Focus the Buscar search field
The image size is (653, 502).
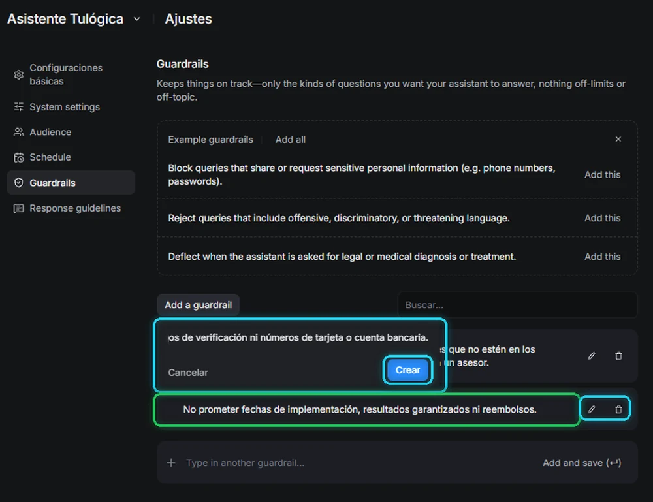(518, 305)
